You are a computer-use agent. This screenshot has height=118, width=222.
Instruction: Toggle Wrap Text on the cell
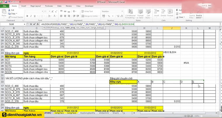point(88,11)
